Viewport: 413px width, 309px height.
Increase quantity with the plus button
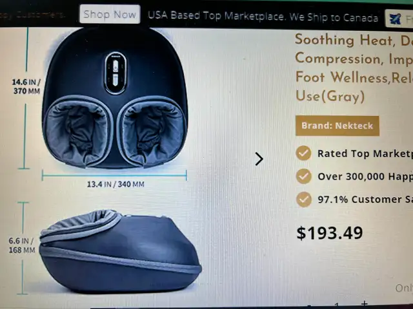[x=365, y=304]
